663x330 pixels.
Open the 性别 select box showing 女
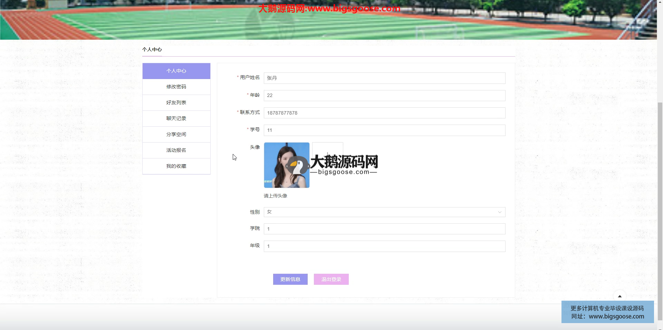[x=380, y=212]
